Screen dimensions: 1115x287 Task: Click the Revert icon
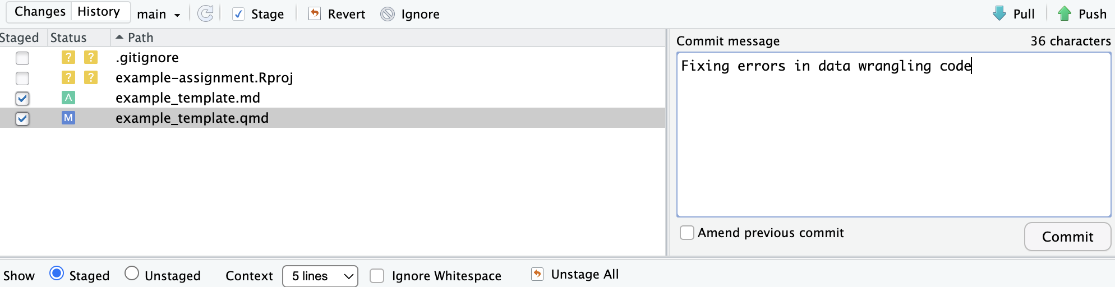click(315, 14)
